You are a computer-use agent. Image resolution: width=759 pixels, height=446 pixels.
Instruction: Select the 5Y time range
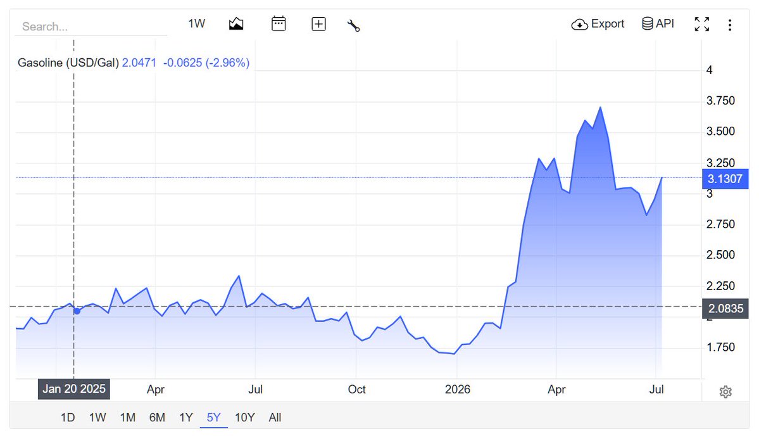pyautogui.click(x=213, y=417)
